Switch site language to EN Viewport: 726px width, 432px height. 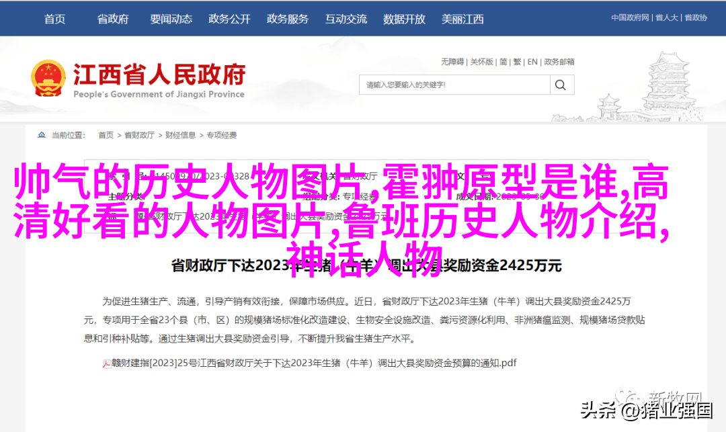(532, 62)
